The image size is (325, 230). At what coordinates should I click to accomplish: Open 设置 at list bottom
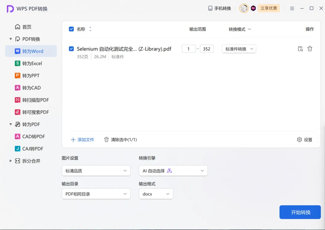point(305,140)
